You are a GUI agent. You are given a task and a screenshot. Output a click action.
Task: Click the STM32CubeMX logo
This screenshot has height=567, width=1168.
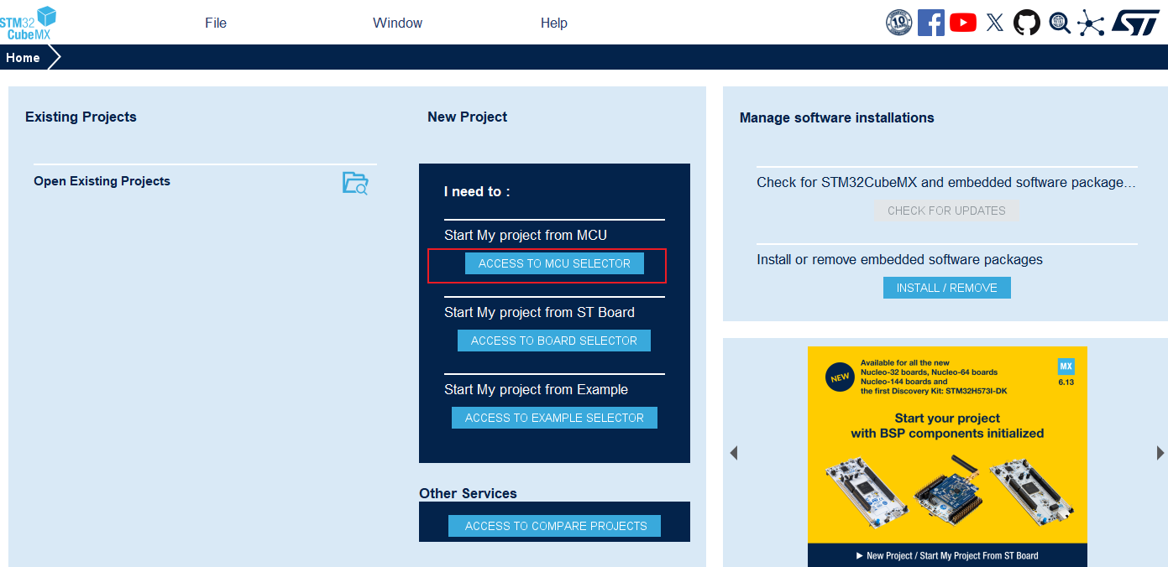pos(28,23)
